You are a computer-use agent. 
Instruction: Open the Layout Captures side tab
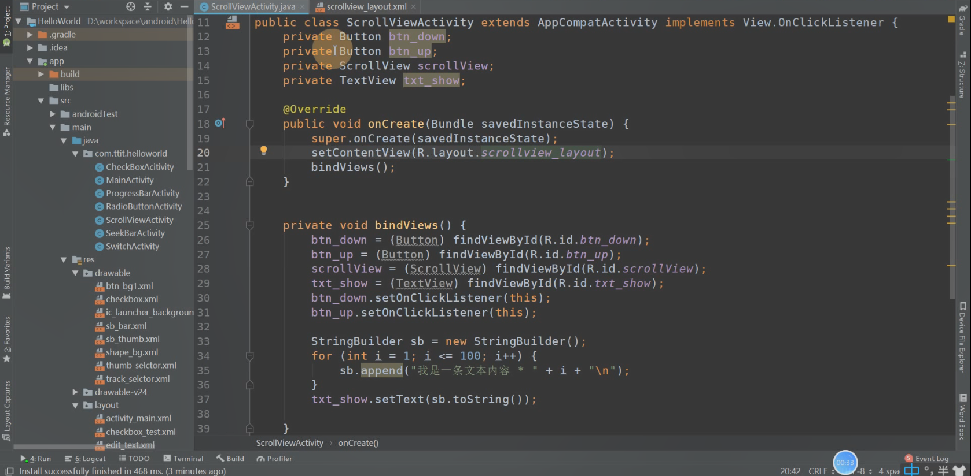pos(7,410)
